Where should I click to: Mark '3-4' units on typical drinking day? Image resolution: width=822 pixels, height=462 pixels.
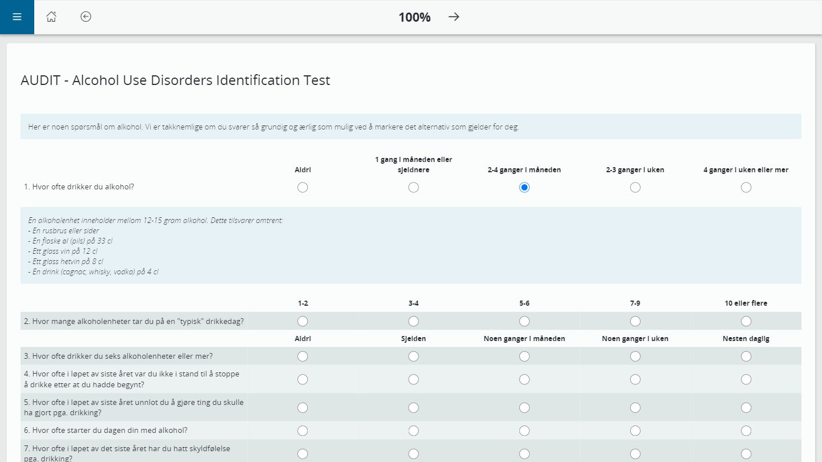tap(413, 321)
